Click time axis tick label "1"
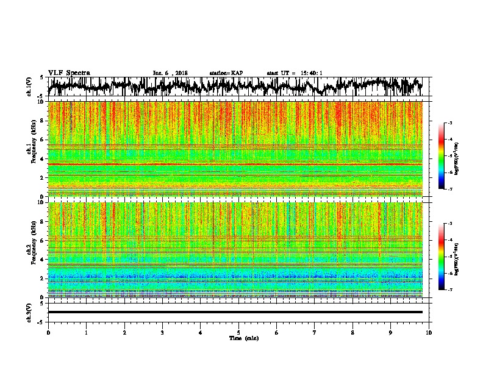This screenshot has width=483, height=373. click(86, 333)
